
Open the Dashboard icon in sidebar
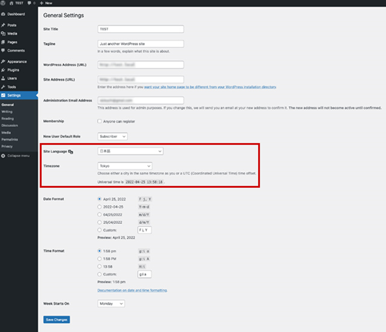click(x=3, y=14)
